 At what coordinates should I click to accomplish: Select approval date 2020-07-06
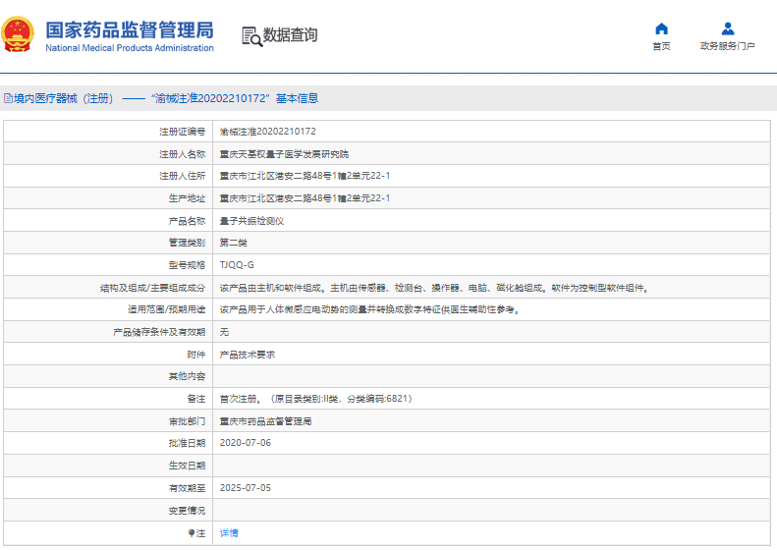[246, 443]
